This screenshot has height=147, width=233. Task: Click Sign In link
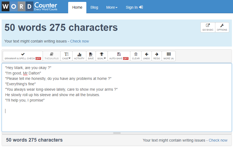point(134,7)
